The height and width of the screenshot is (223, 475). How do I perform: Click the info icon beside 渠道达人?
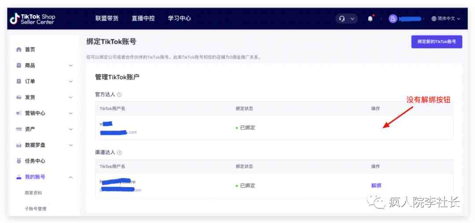pyautogui.click(x=119, y=153)
